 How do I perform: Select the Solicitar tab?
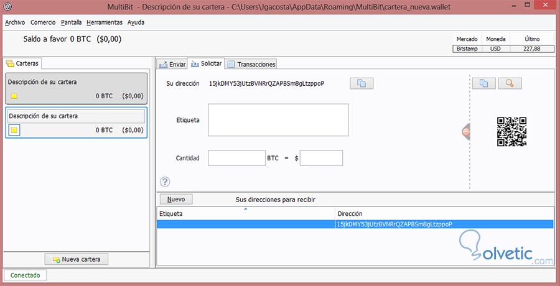[x=206, y=63]
